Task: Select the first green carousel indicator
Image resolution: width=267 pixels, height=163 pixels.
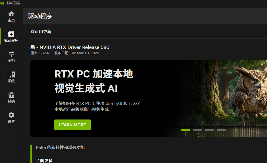Action: point(186,130)
